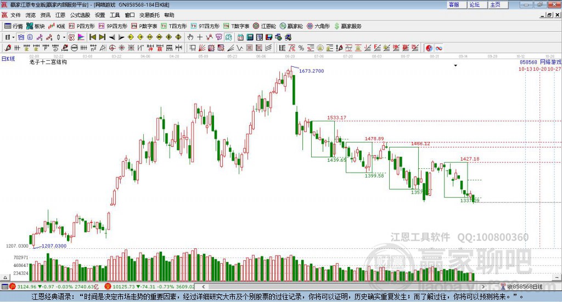Launch the 江恩轮 Gann wheel

265,26
